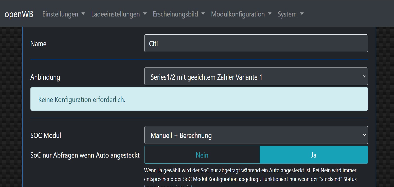Open the Modulkonfiguration menu

[x=238, y=14]
